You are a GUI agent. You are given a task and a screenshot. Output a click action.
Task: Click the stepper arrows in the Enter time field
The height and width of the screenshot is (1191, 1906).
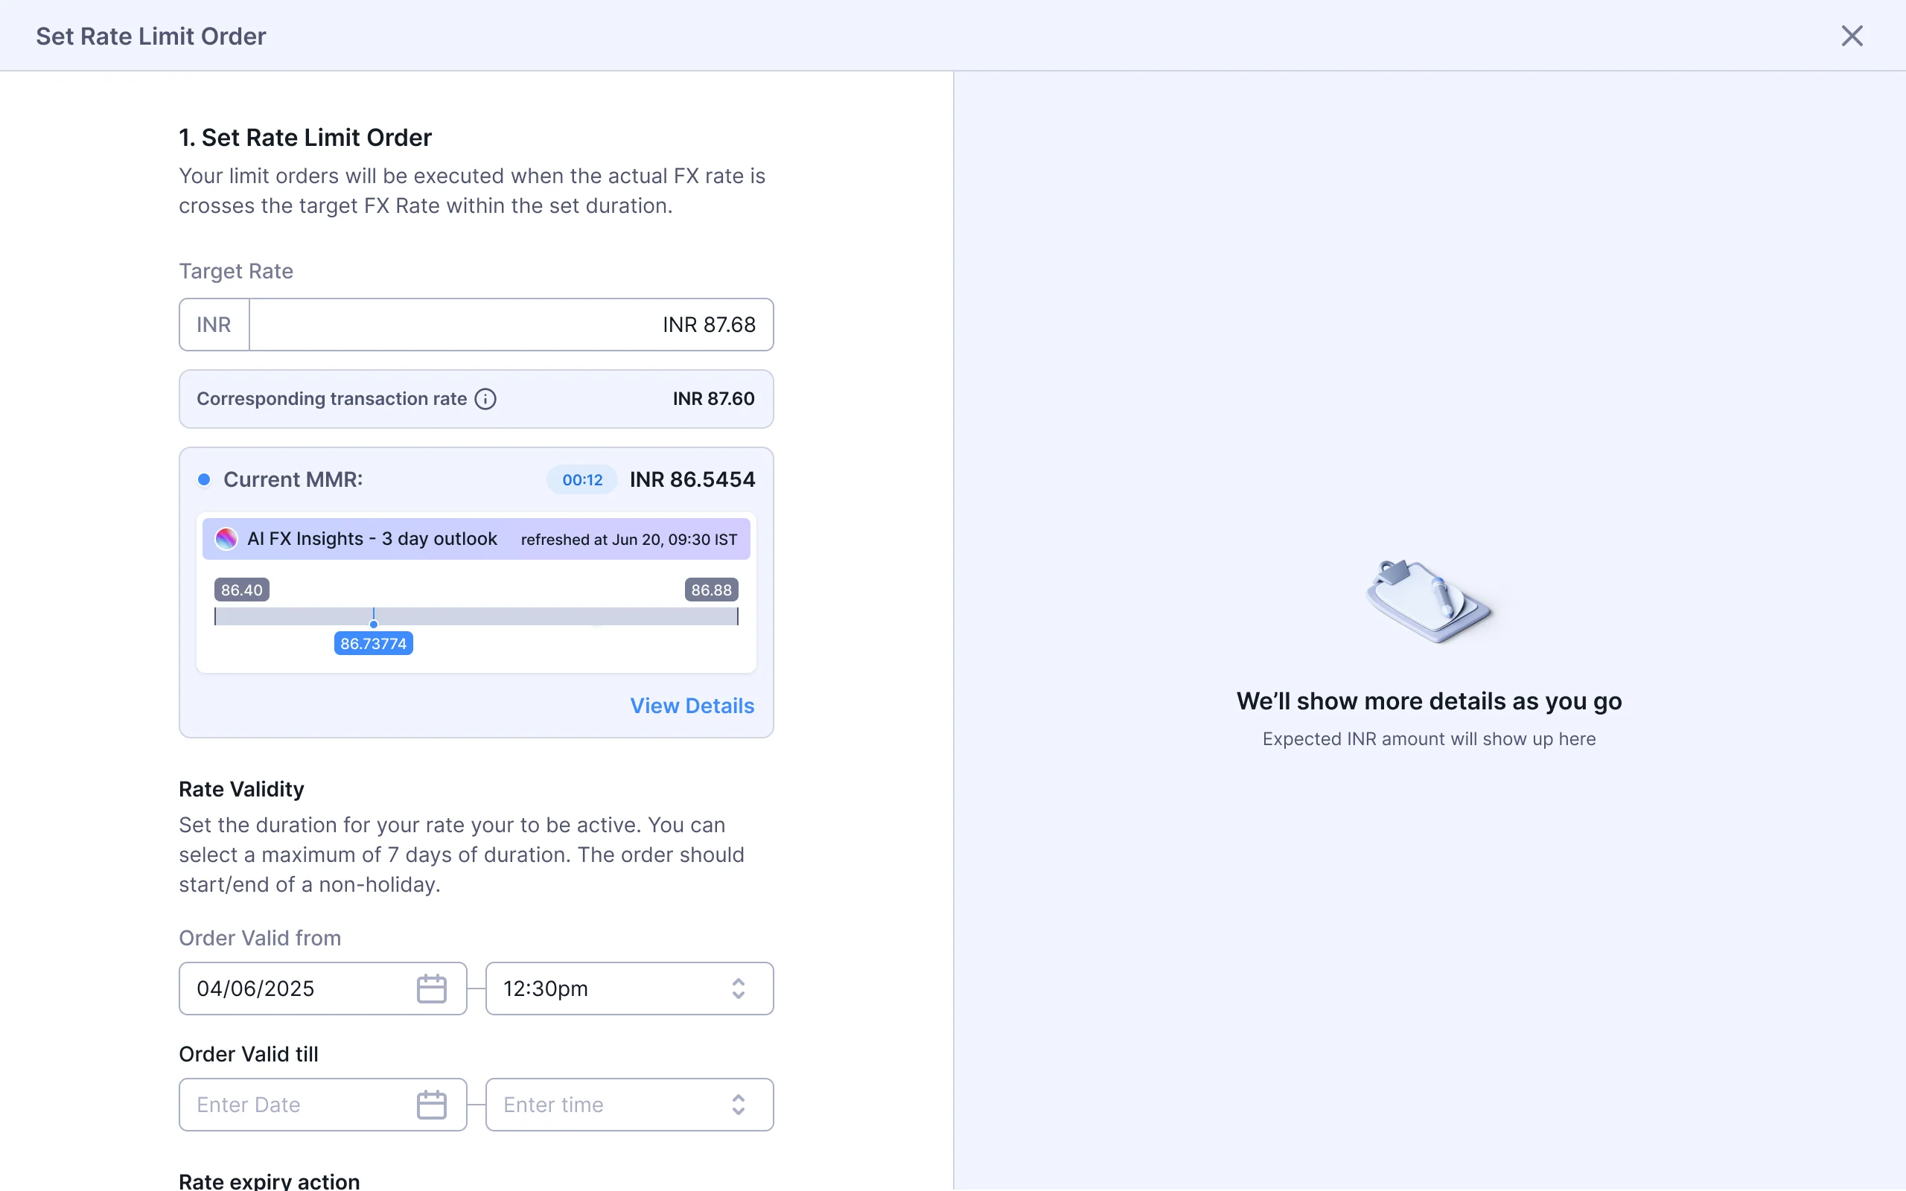click(737, 1104)
